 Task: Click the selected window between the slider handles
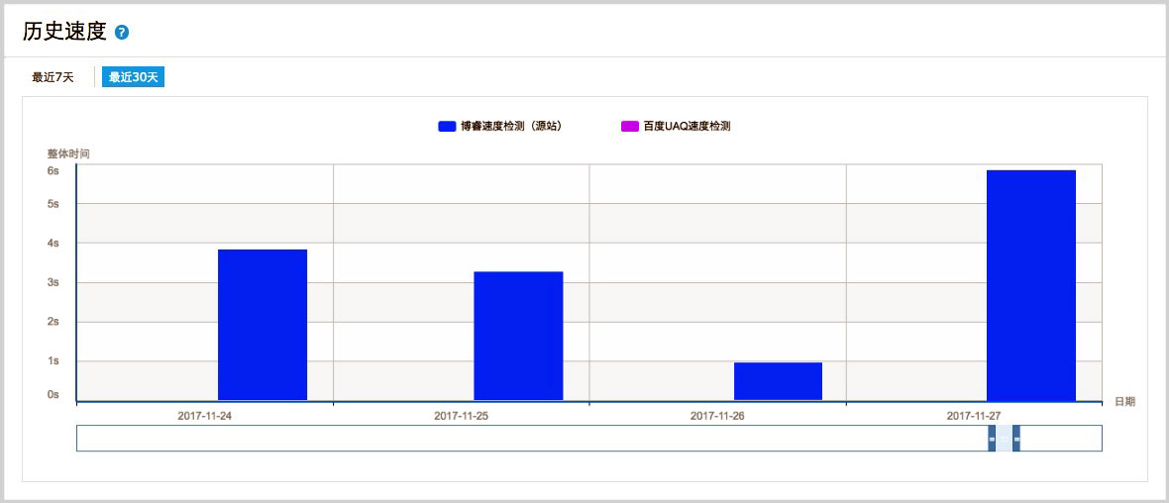pyautogui.click(x=1005, y=439)
